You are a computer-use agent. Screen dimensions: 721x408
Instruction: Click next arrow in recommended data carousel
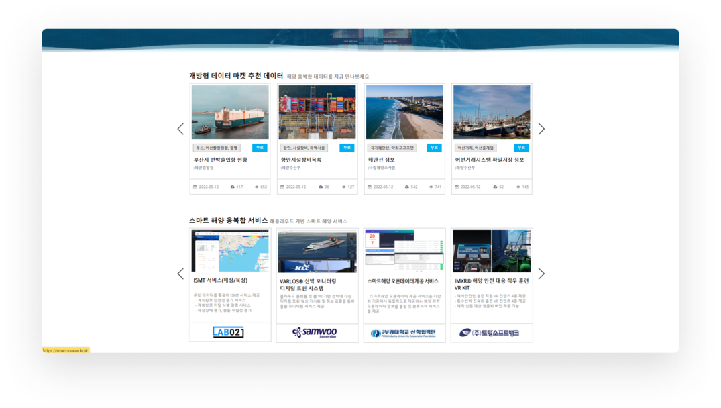coord(541,129)
